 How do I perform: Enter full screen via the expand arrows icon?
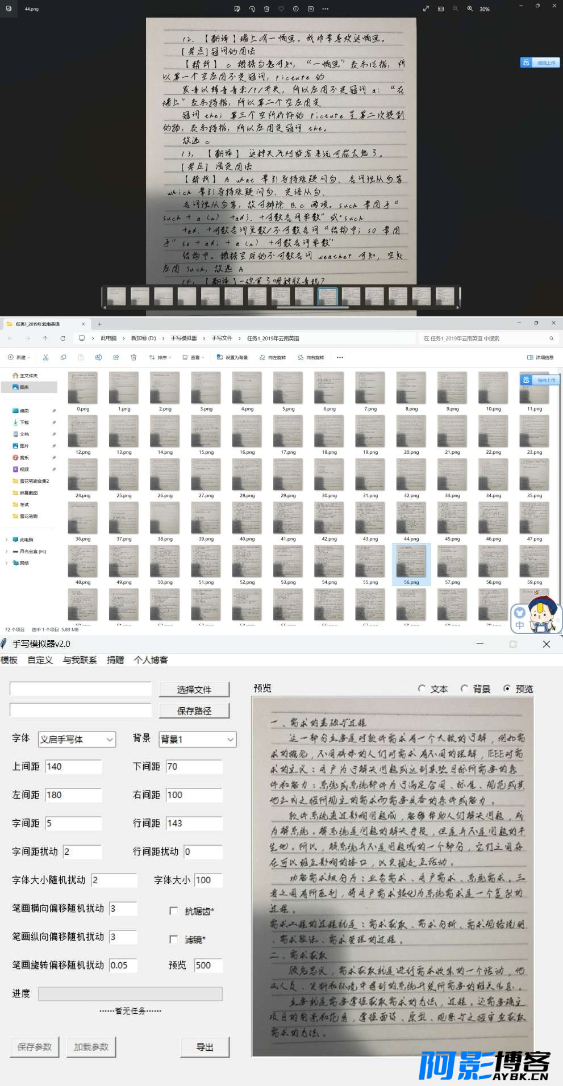point(426,9)
